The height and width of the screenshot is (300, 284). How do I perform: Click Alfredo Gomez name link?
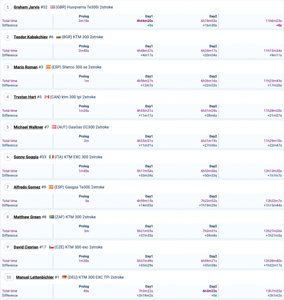(27, 187)
